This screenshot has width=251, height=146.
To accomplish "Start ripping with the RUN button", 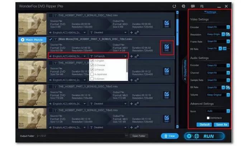I will [x=204, y=136].
